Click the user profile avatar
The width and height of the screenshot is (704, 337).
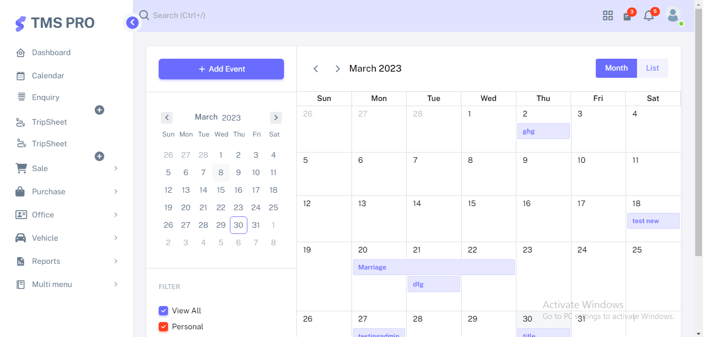point(673,15)
